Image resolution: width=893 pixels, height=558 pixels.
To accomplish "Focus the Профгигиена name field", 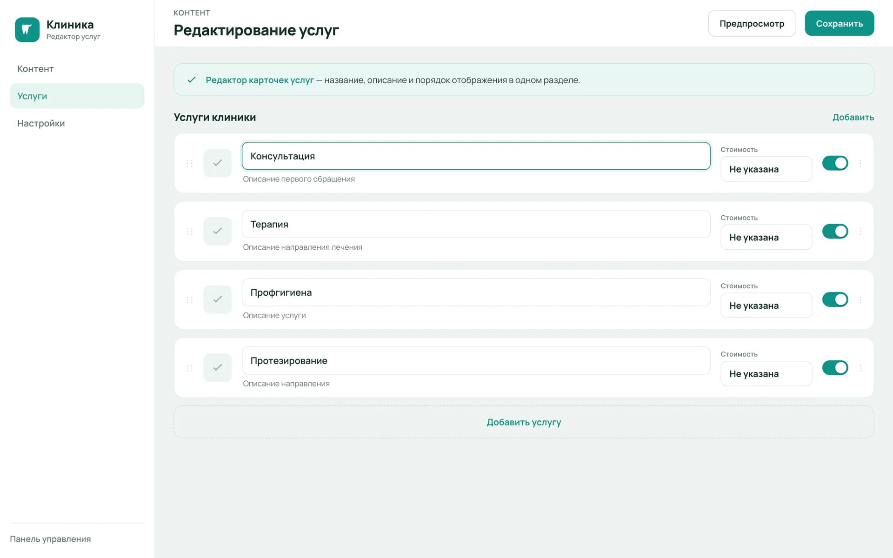I will click(x=476, y=292).
